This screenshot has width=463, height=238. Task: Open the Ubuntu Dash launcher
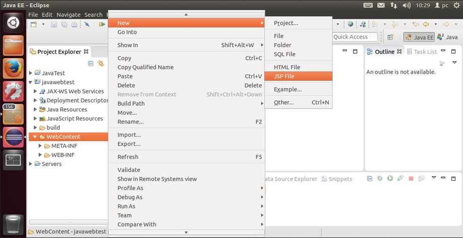(x=13, y=22)
